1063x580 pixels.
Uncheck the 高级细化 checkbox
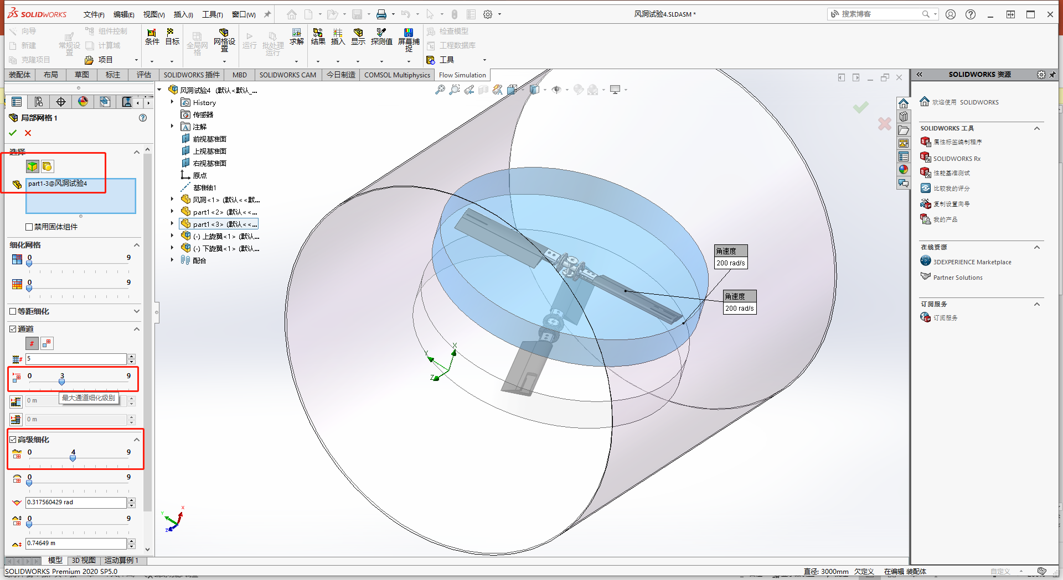[13, 439]
